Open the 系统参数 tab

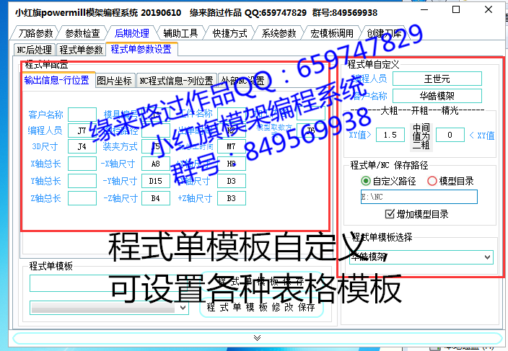coord(279,33)
